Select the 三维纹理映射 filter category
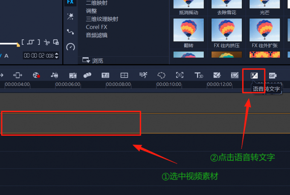 pyautogui.click(x=102, y=19)
